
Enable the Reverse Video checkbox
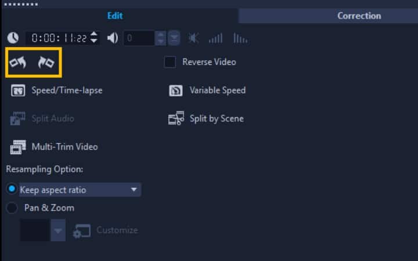click(170, 62)
